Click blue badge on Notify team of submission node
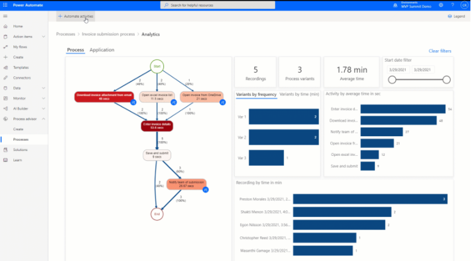Screen dimensions: 471x261 (206, 189)
